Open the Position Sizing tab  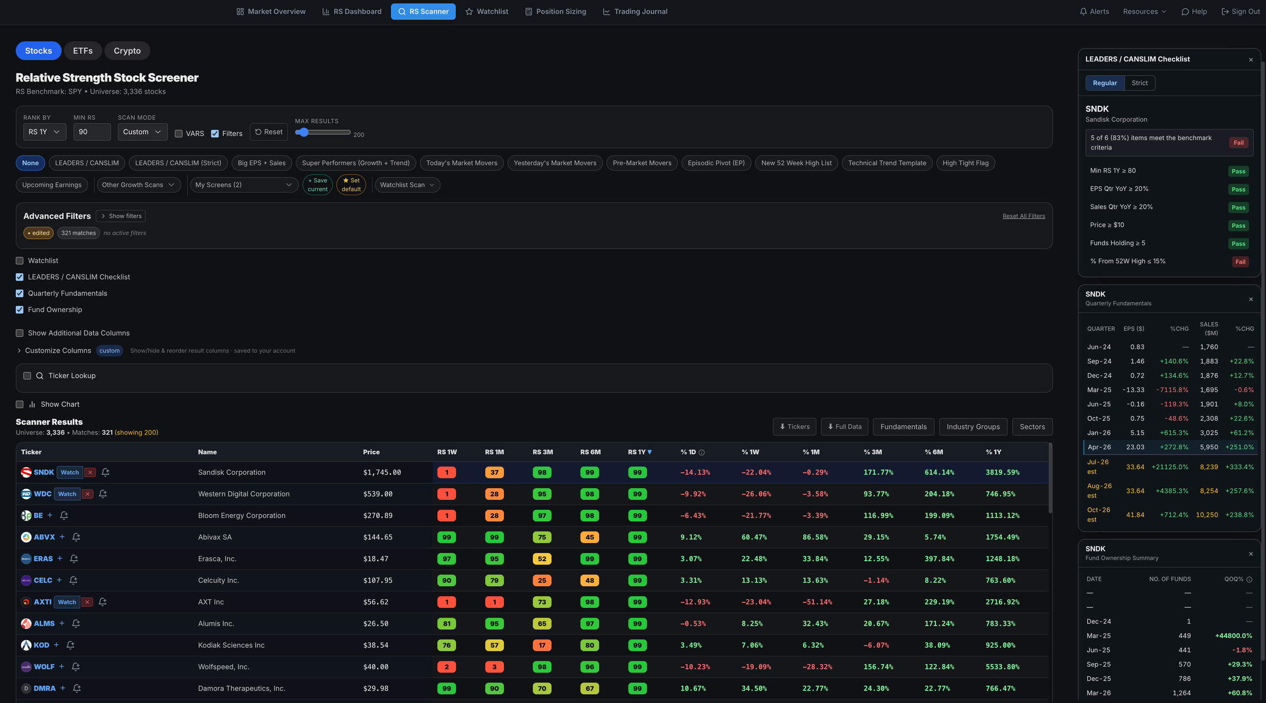(x=556, y=11)
